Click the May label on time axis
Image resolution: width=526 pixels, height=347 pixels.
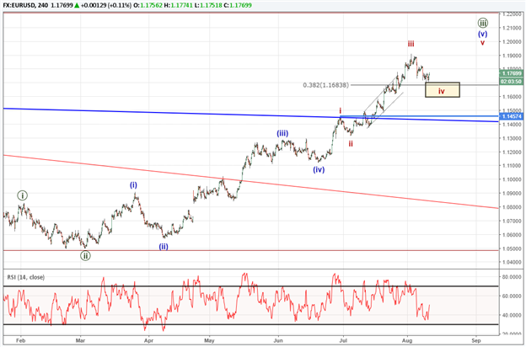tap(209, 340)
